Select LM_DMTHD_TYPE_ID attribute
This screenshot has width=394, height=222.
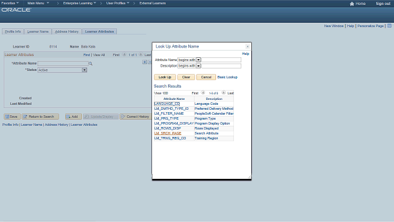click(171, 109)
